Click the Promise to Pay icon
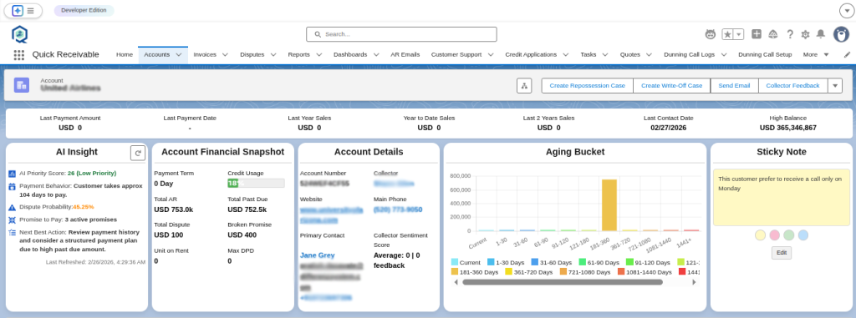 tap(12, 220)
